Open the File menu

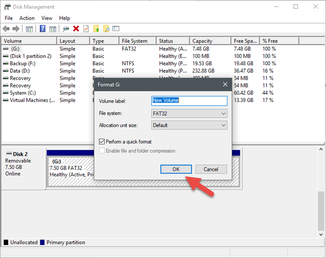tap(9, 18)
